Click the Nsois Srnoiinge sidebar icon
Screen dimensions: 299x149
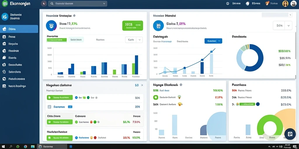(x=4, y=86)
